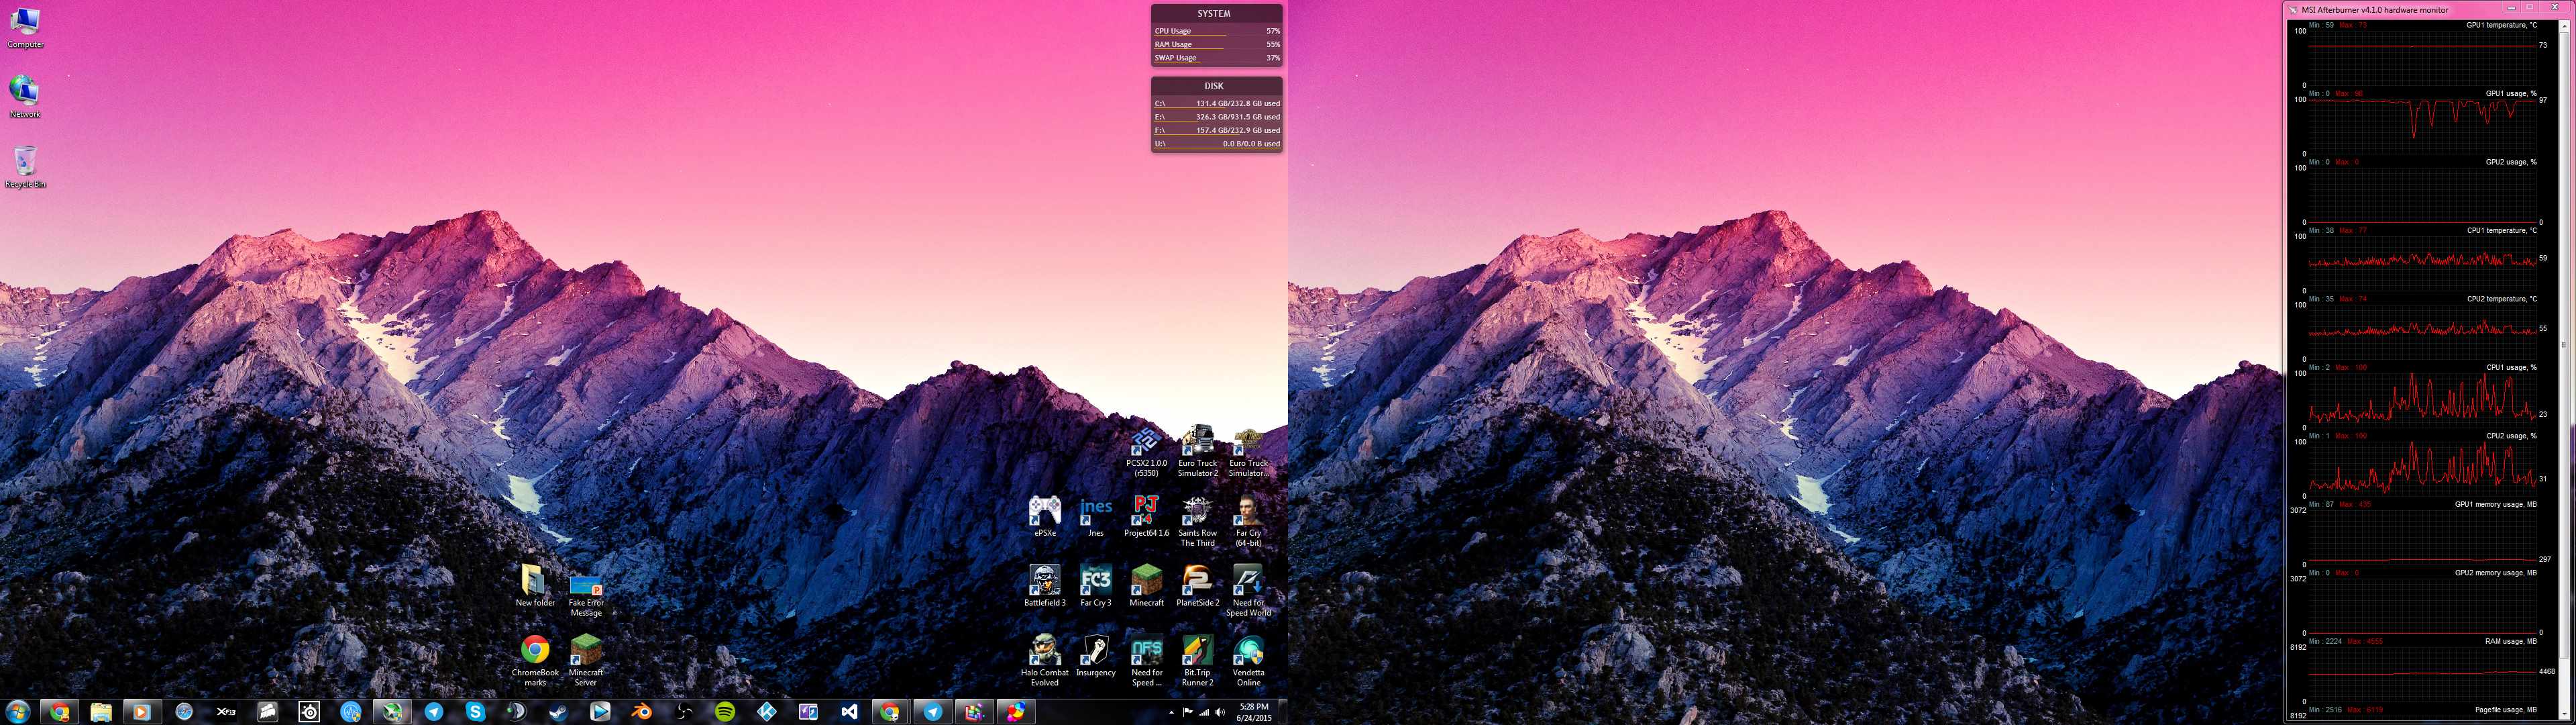The height and width of the screenshot is (725, 2576).
Task: Show hidden system tray icons
Action: 1171,713
